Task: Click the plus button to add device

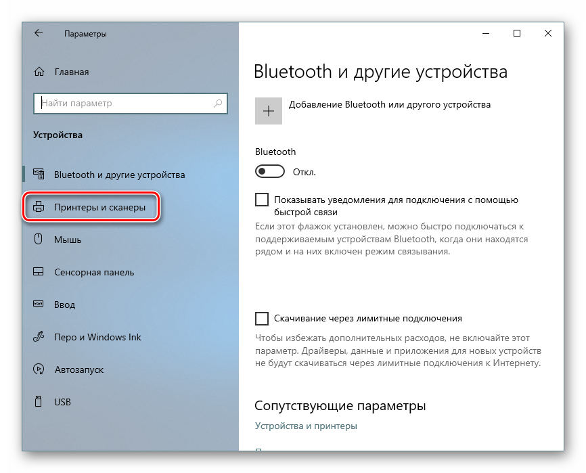Action: pyautogui.click(x=269, y=111)
